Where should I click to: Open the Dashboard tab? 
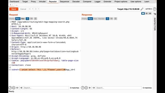click(14, 2)
